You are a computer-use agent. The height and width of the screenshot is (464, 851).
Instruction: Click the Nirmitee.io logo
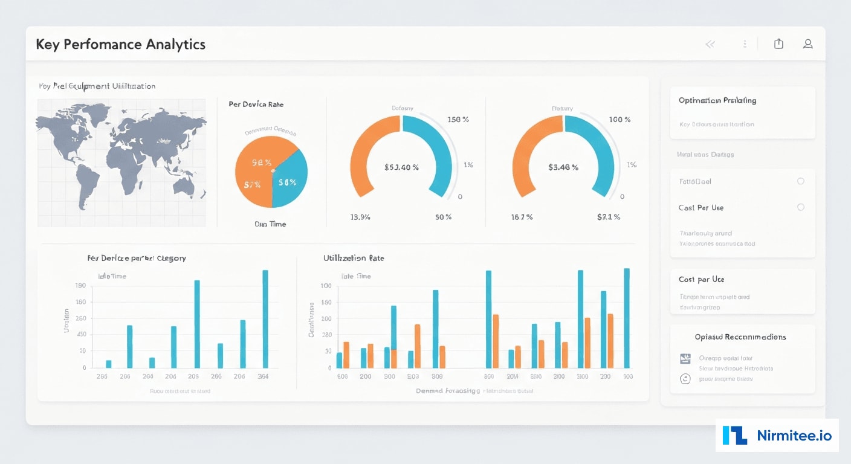[x=777, y=435]
